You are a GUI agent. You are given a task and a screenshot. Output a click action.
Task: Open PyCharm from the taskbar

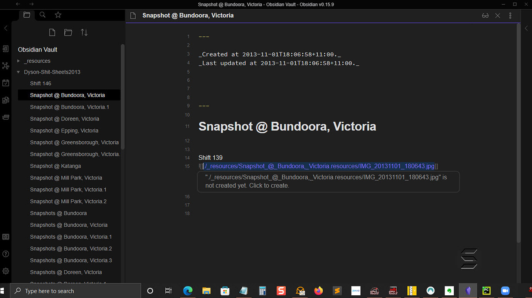[487, 291]
